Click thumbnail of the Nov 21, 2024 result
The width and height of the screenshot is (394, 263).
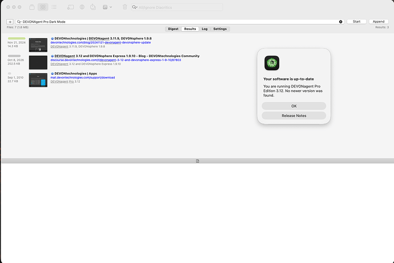click(x=38, y=45)
